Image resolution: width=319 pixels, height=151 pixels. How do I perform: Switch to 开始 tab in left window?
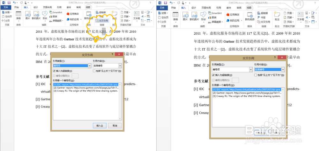(17, 7)
